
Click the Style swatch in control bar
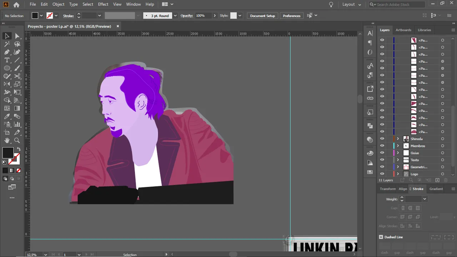[x=233, y=16]
